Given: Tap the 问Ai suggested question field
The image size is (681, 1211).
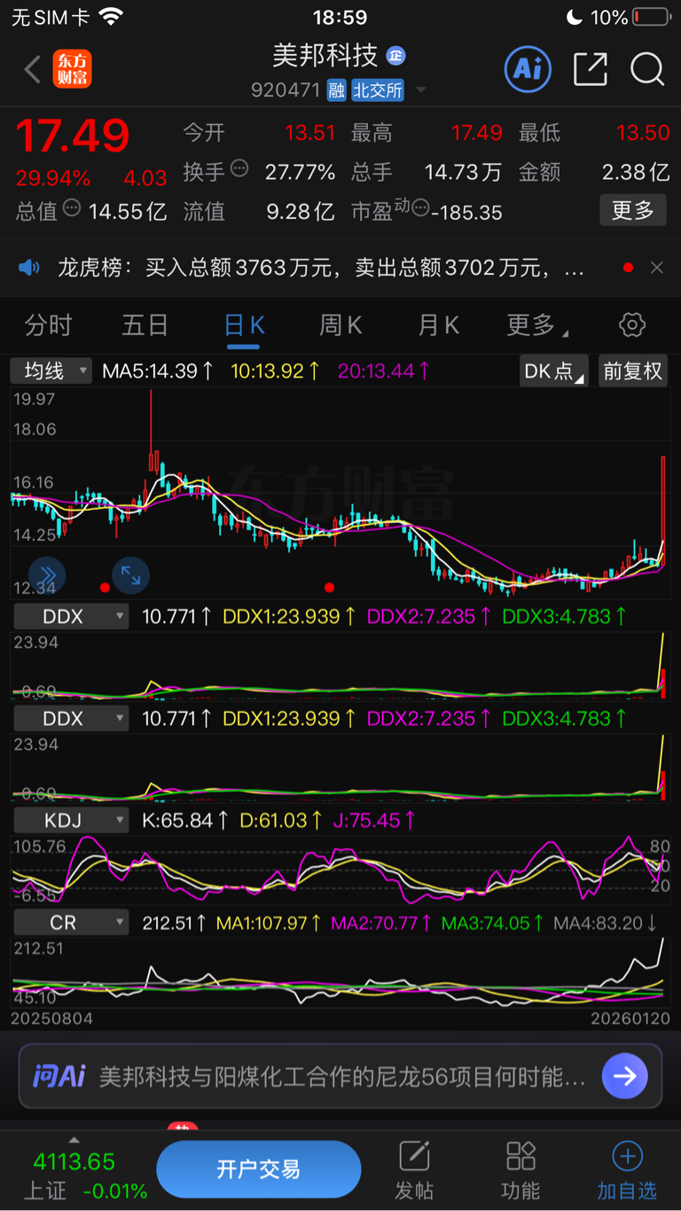Looking at the screenshot, I should [x=342, y=1076].
